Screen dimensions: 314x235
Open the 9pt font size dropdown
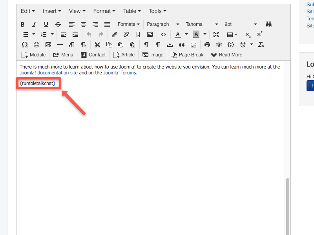(241, 24)
